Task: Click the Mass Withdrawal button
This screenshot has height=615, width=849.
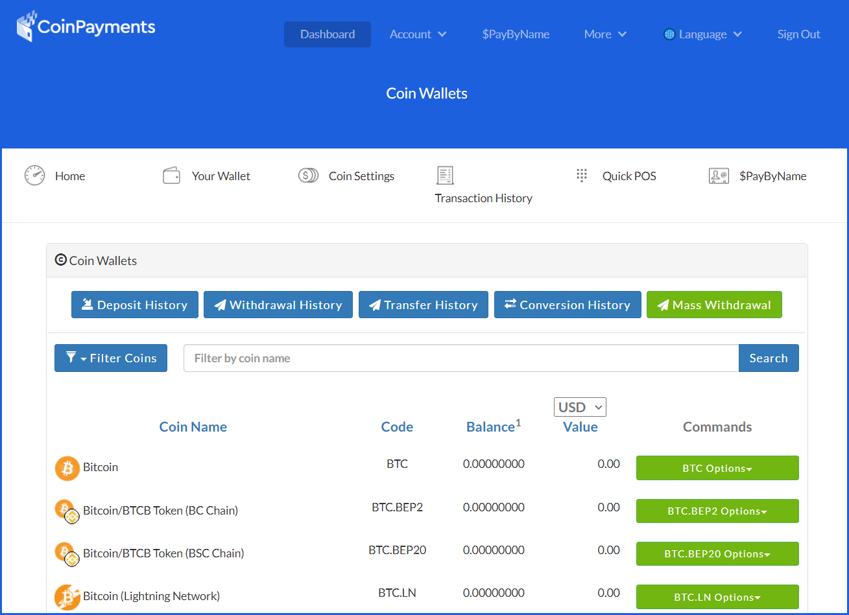Action: (714, 305)
